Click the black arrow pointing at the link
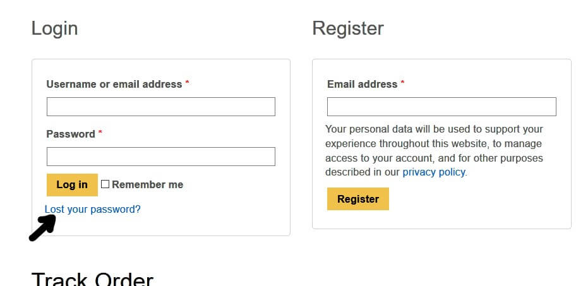This screenshot has height=286, width=576. (x=42, y=228)
